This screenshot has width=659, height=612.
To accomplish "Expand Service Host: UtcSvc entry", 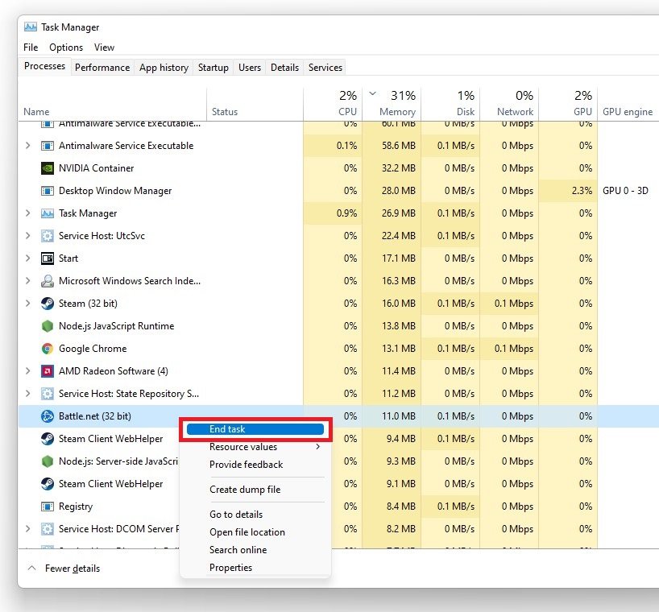I will click(x=28, y=236).
